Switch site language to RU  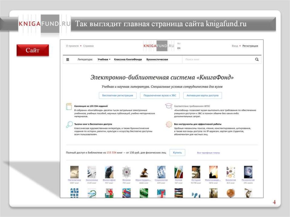[179, 44]
